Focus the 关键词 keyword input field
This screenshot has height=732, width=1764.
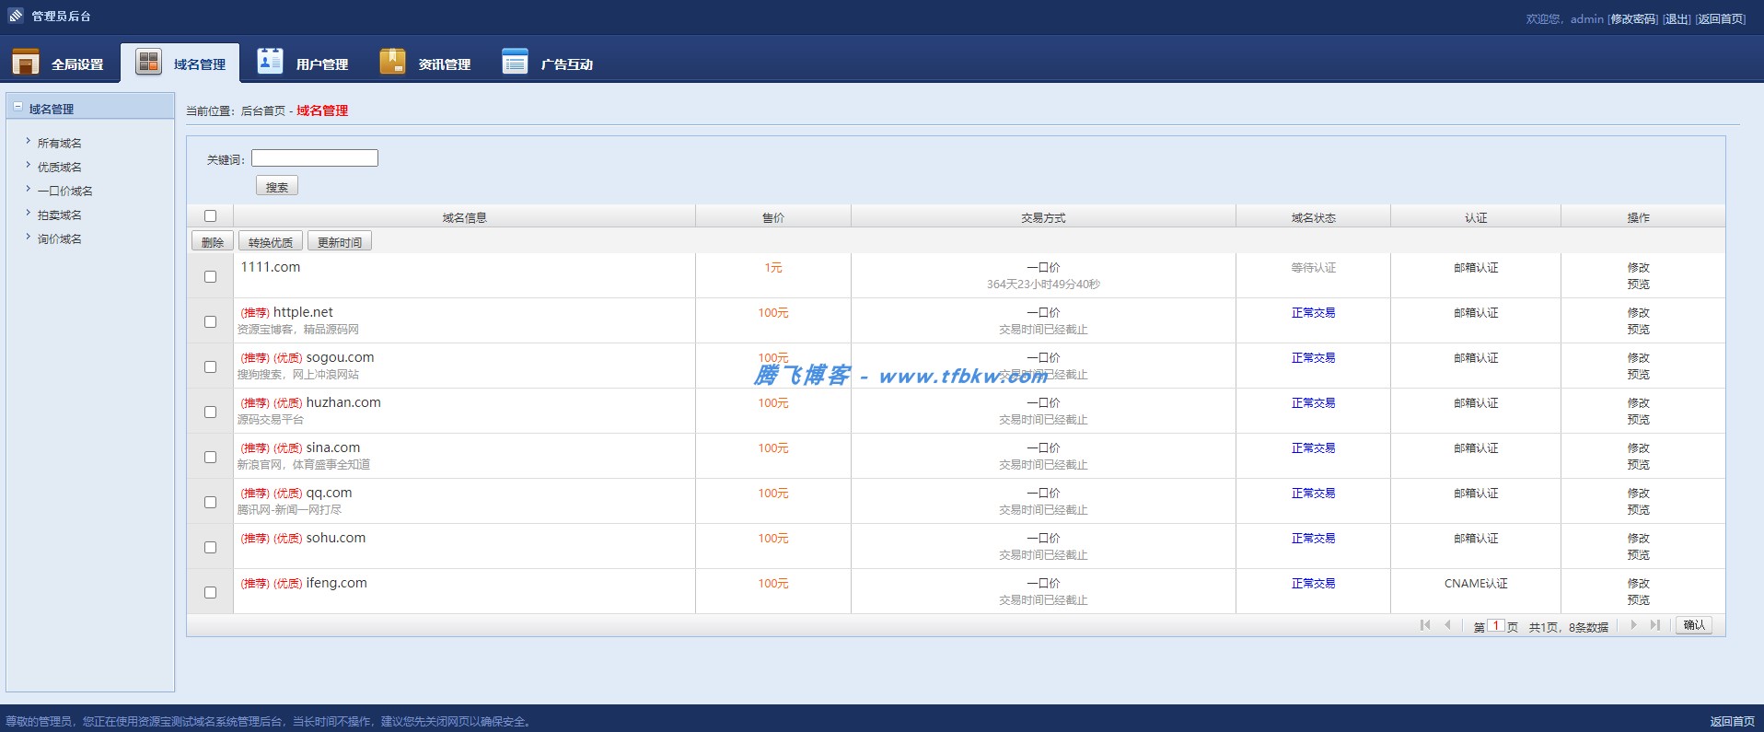click(x=315, y=157)
